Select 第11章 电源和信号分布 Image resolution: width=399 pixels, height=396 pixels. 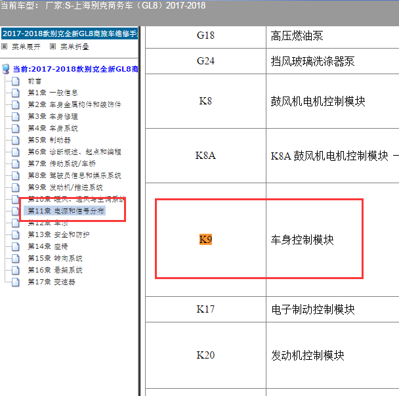64,211
